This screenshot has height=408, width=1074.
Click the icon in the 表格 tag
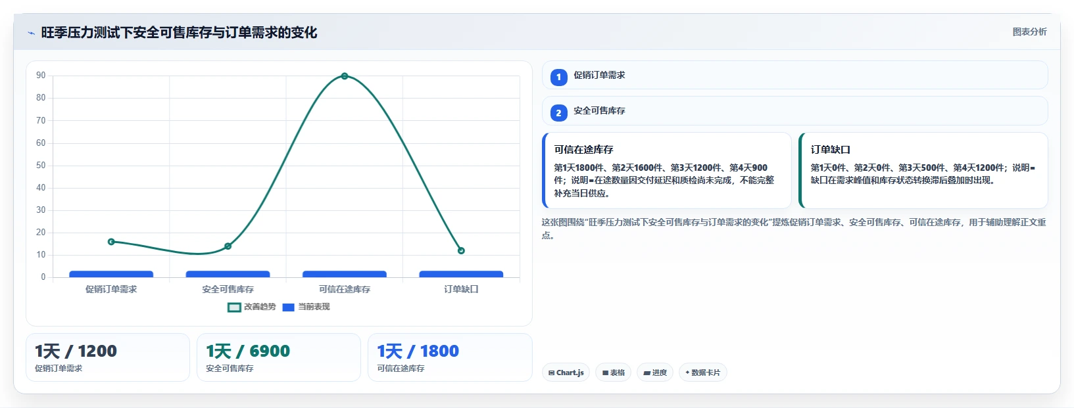605,373
